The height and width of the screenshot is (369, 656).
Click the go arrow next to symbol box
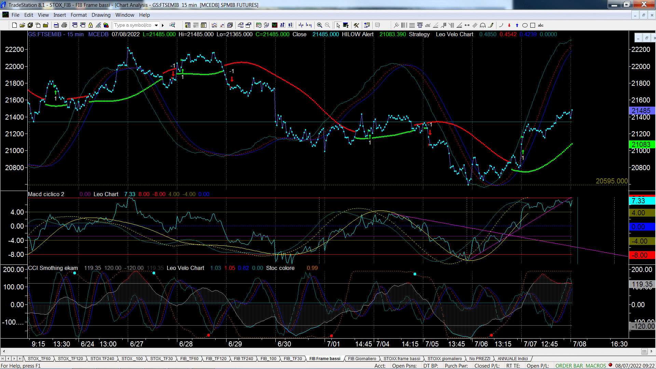pyautogui.click(x=163, y=25)
